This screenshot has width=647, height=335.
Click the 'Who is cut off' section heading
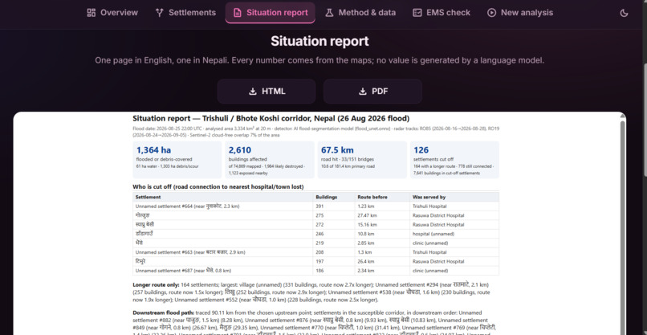tap(218, 186)
